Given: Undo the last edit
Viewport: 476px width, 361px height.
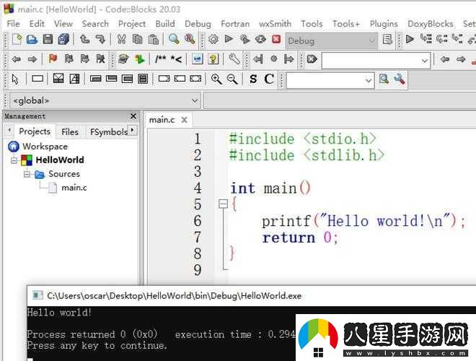Looking at the screenshot, I should [84, 40].
